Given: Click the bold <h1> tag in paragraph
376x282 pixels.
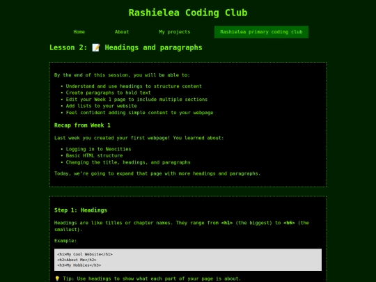Looking at the screenshot, I should (227, 223).
